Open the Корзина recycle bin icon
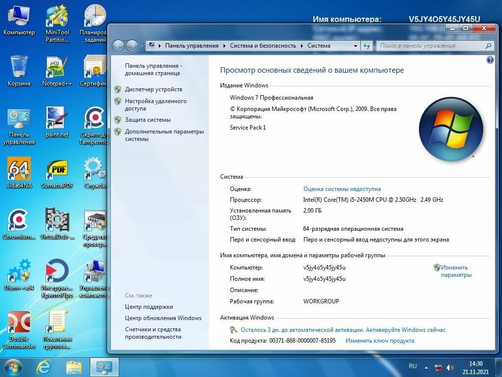The height and width of the screenshot is (377, 502). pyautogui.click(x=19, y=71)
